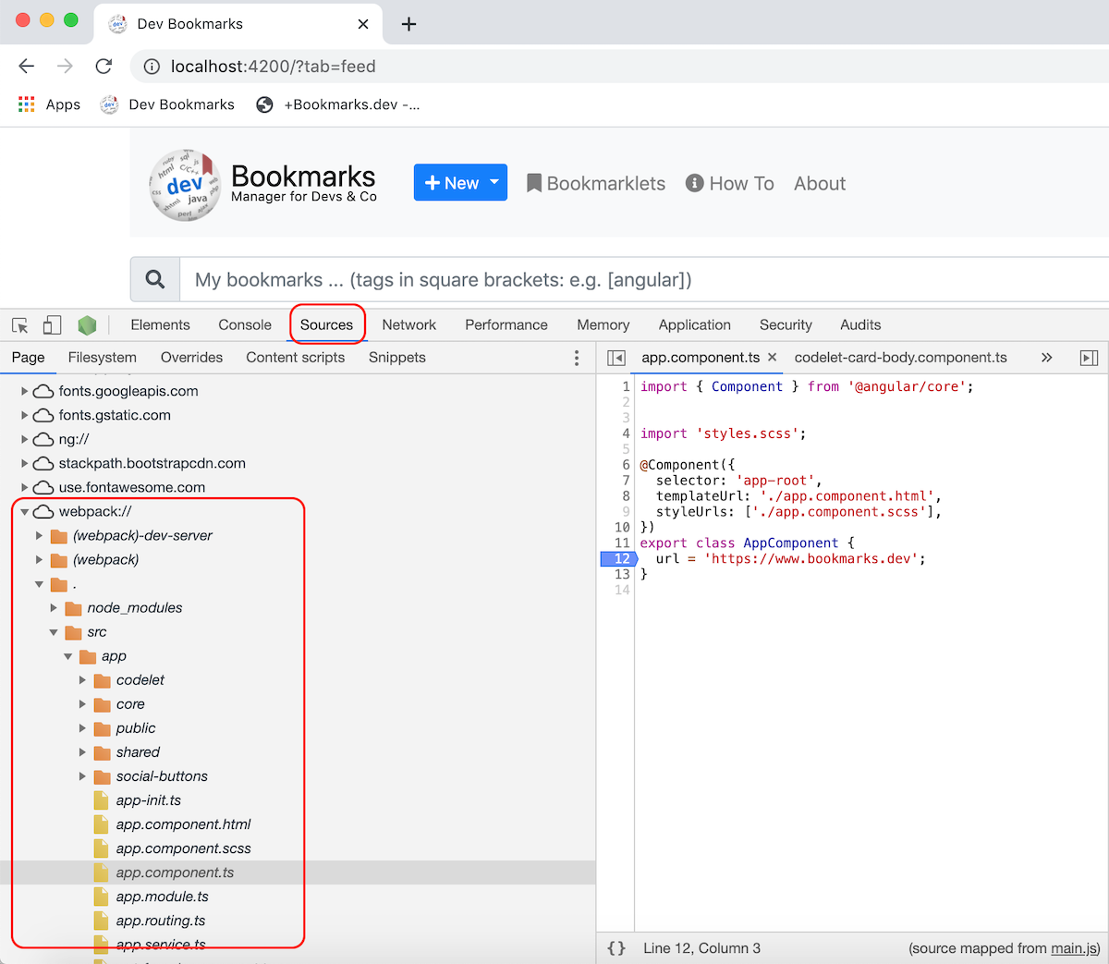Switch to the Audits tab
Screen dimensions: 1109x964
click(860, 324)
